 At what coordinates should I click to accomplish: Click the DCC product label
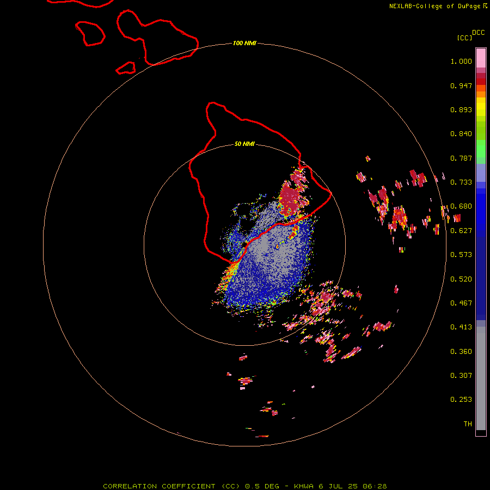[x=478, y=33]
